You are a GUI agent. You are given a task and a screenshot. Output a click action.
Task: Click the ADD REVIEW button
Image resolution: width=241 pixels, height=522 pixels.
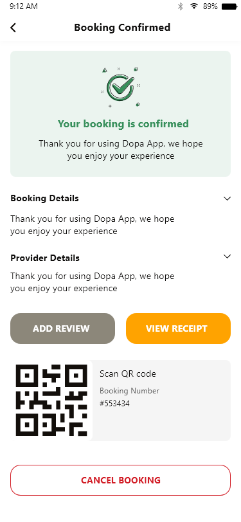[62, 328]
